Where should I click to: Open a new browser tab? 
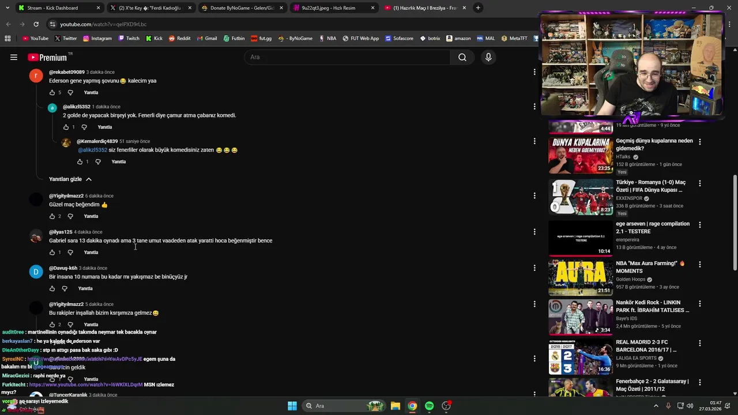(x=478, y=8)
